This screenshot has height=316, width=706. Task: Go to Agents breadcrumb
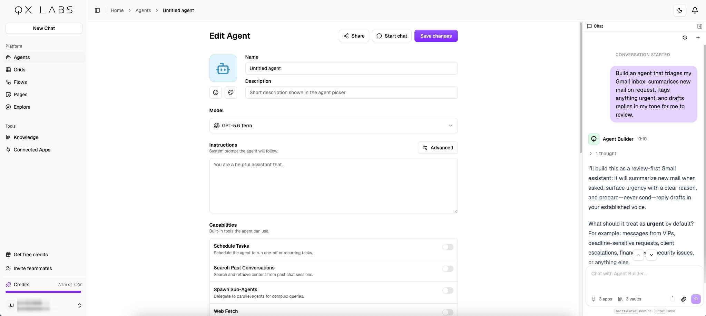[x=143, y=10]
